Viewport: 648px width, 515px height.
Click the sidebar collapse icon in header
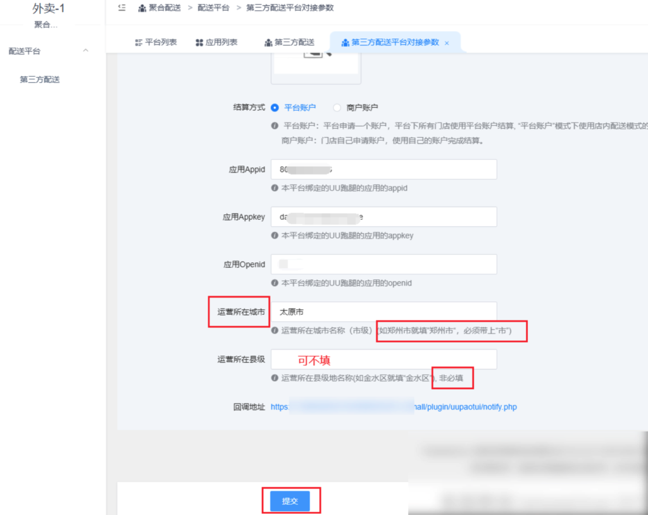coord(122,8)
